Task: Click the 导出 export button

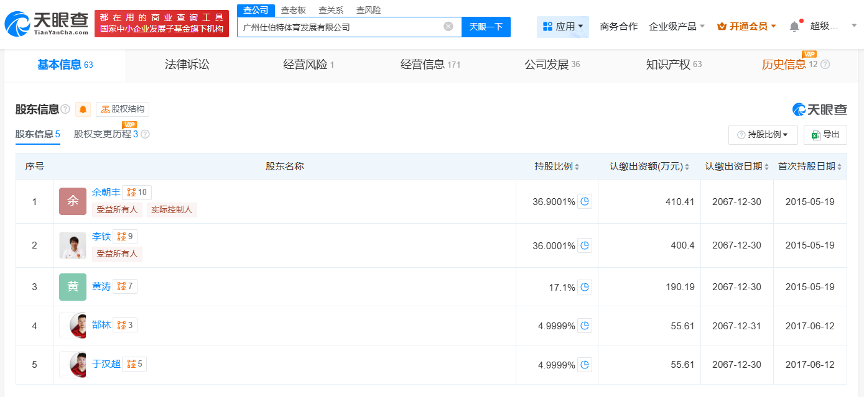Action: pyautogui.click(x=825, y=135)
